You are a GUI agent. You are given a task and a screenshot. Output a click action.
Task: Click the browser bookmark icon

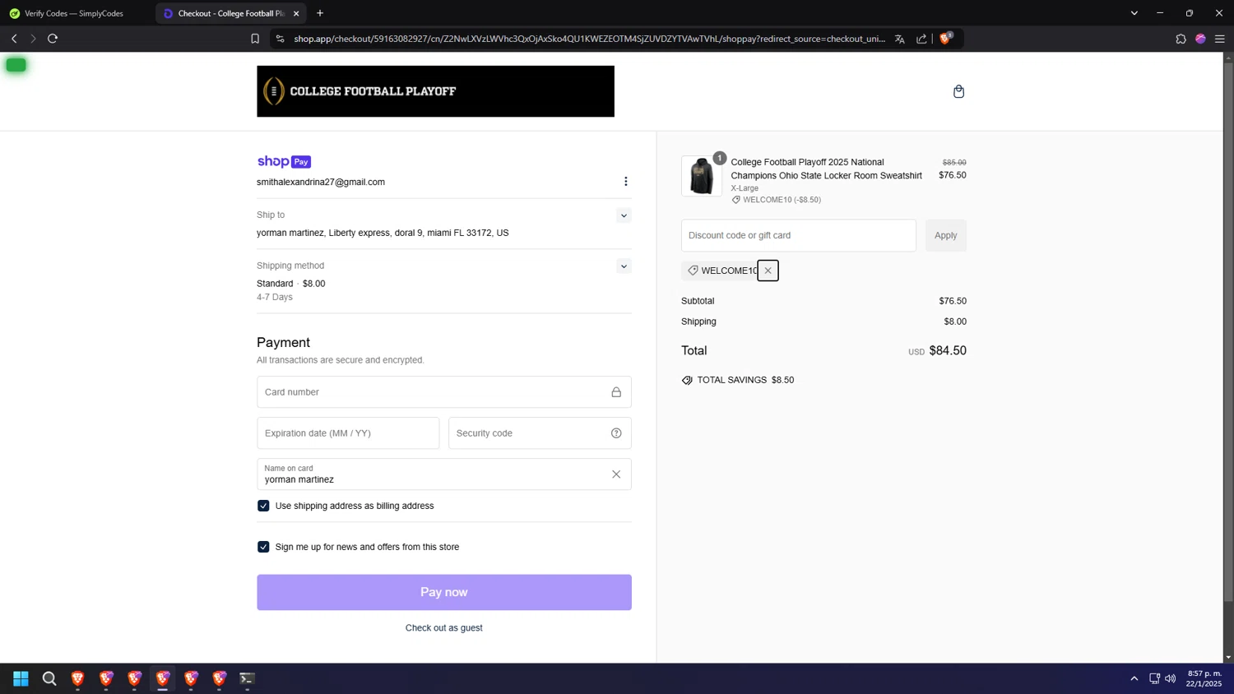click(255, 39)
